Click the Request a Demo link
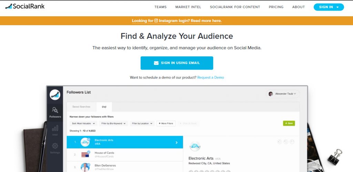The image size is (353, 172). click(x=211, y=78)
